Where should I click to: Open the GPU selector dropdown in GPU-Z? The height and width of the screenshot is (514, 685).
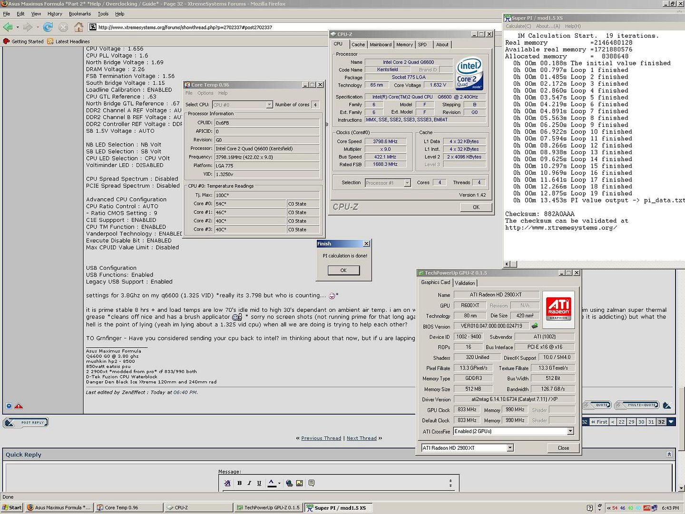point(509,448)
